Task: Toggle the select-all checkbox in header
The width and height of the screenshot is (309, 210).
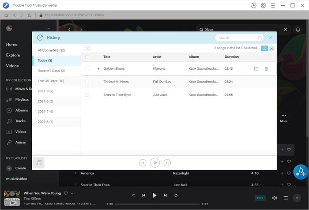Action: pos(87,57)
